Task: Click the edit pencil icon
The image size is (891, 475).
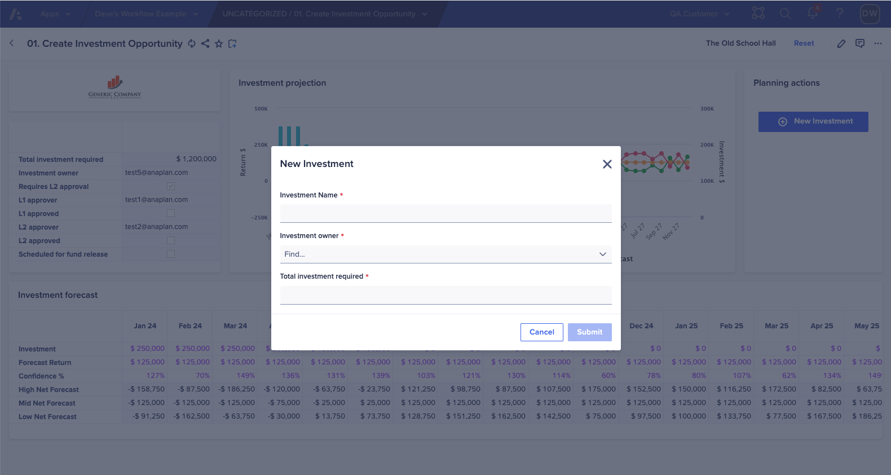Action: tap(841, 43)
